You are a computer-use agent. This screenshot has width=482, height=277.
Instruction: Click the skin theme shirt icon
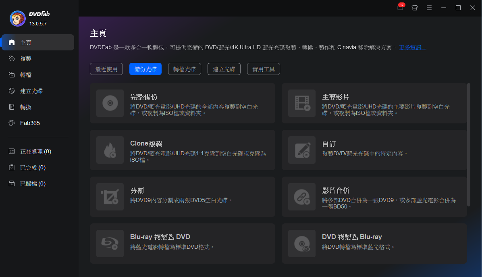pos(414,8)
